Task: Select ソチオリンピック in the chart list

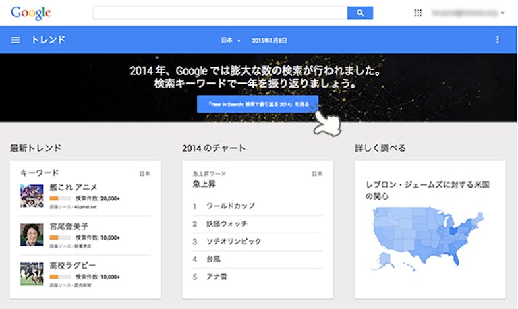Action: pyautogui.click(x=233, y=242)
